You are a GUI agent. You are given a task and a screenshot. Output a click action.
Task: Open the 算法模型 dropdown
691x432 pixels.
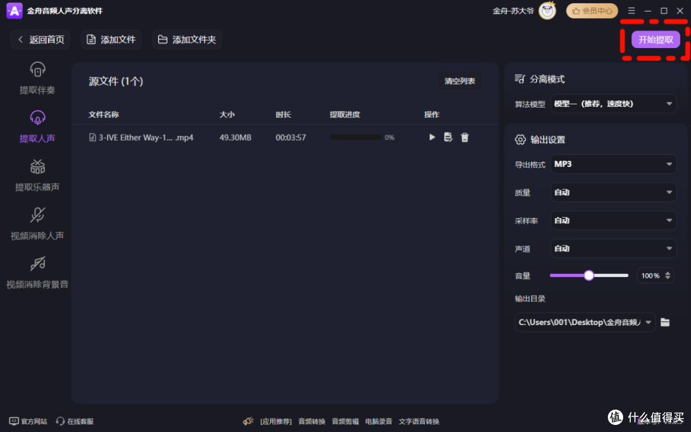click(x=614, y=104)
